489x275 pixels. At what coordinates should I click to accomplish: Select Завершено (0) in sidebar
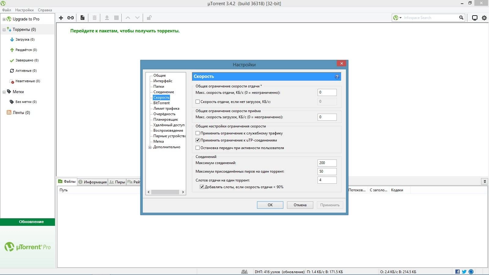[x=27, y=60]
